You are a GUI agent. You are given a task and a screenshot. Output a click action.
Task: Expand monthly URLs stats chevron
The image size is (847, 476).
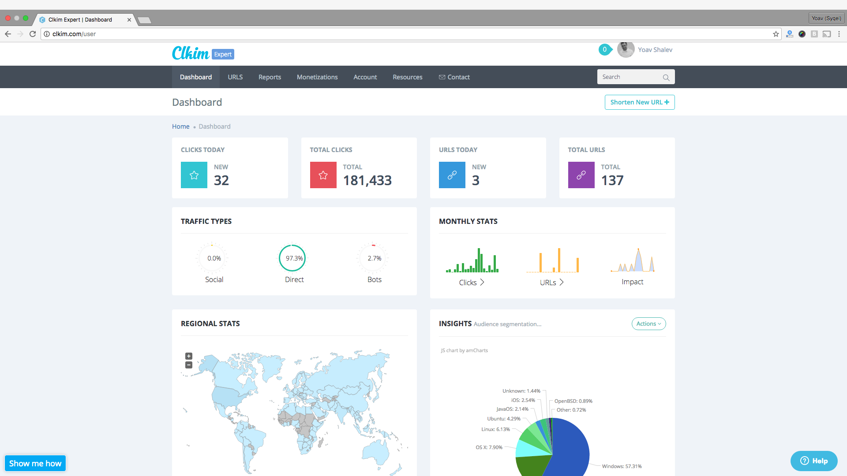click(562, 283)
